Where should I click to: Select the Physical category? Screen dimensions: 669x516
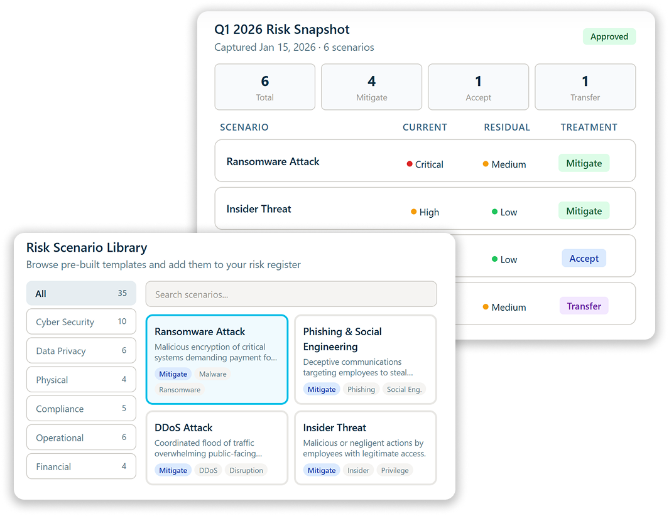coord(81,380)
